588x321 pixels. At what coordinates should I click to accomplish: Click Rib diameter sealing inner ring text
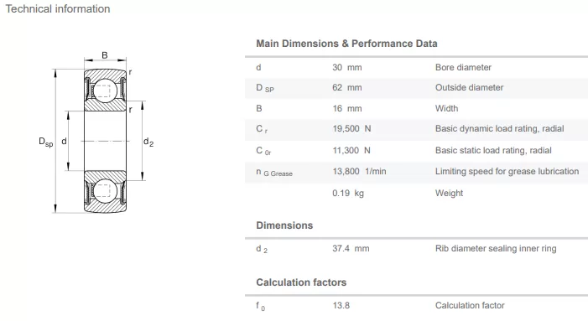pos(496,249)
